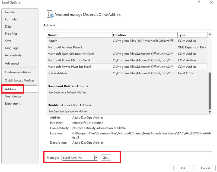Select Microsoft Power Map for Excel

pyautogui.click(x=127, y=60)
